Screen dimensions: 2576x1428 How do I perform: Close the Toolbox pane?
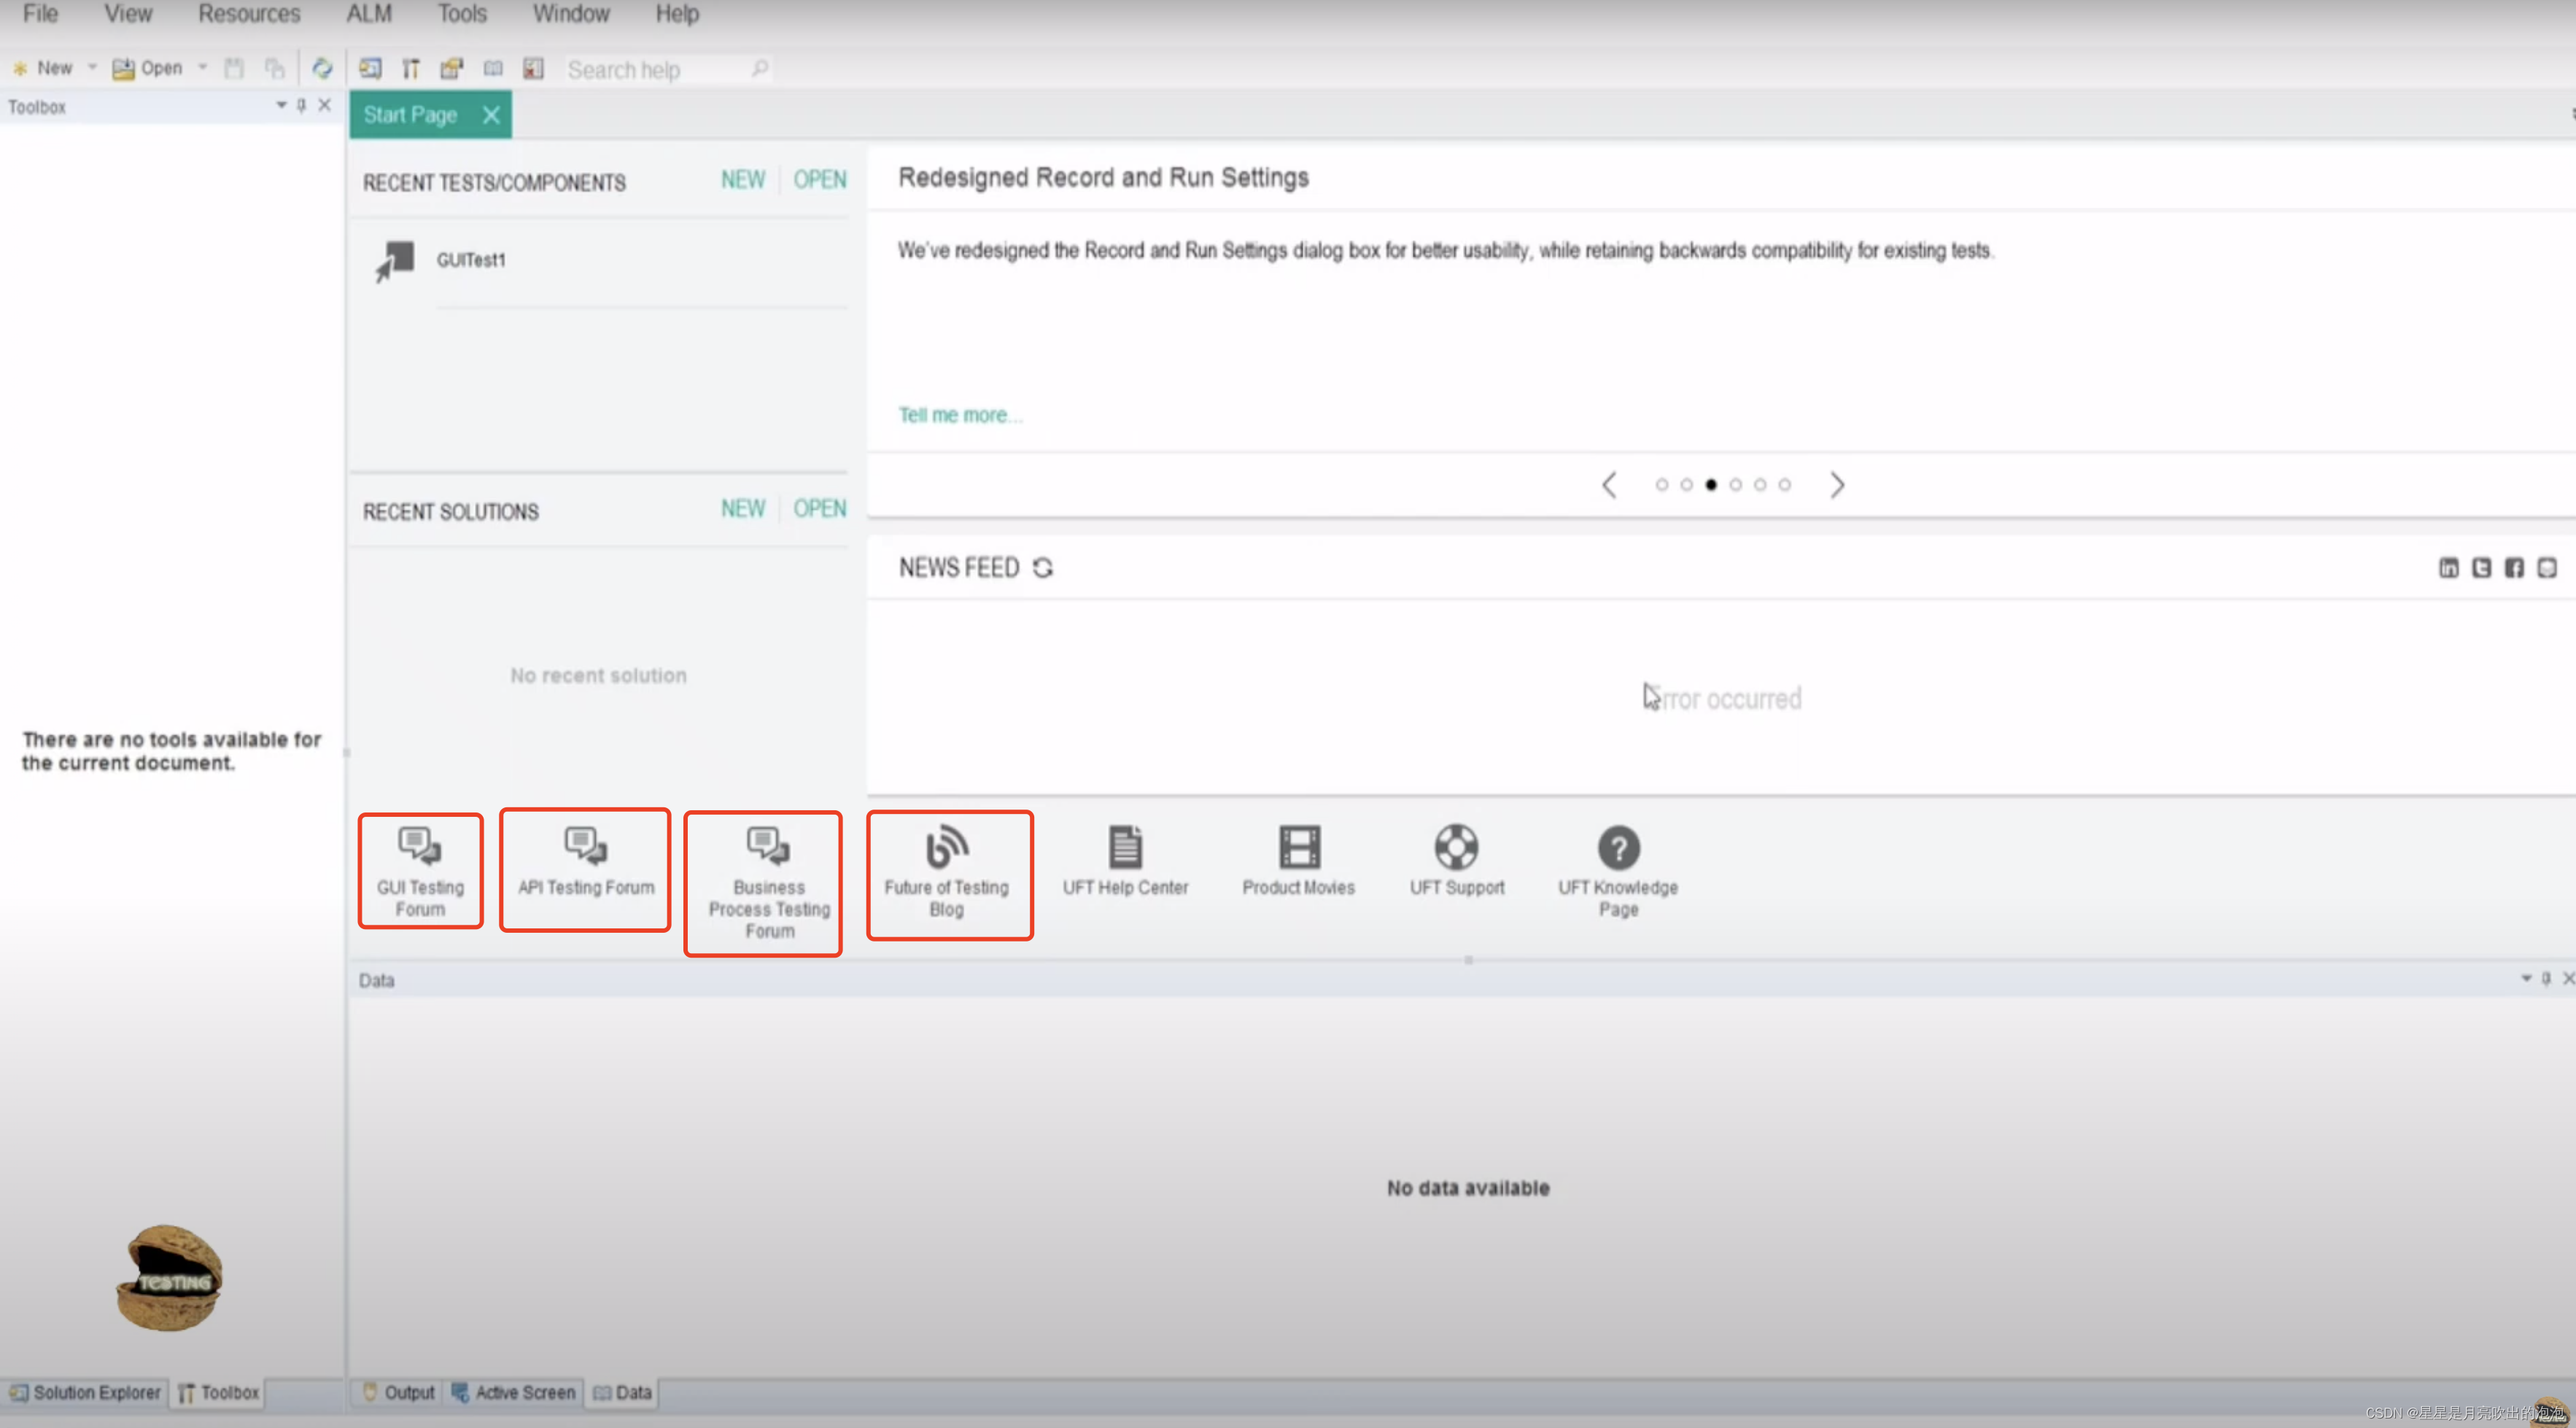(324, 105)
